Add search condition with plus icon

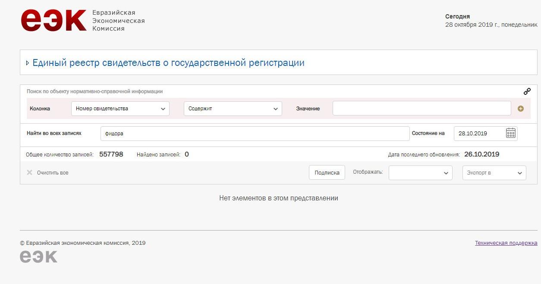(521, 109)
